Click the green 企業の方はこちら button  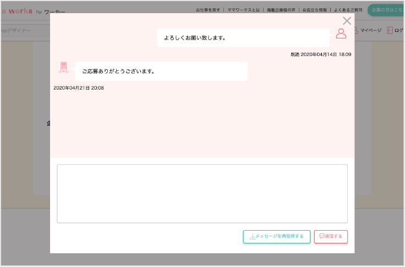point(386,10)
